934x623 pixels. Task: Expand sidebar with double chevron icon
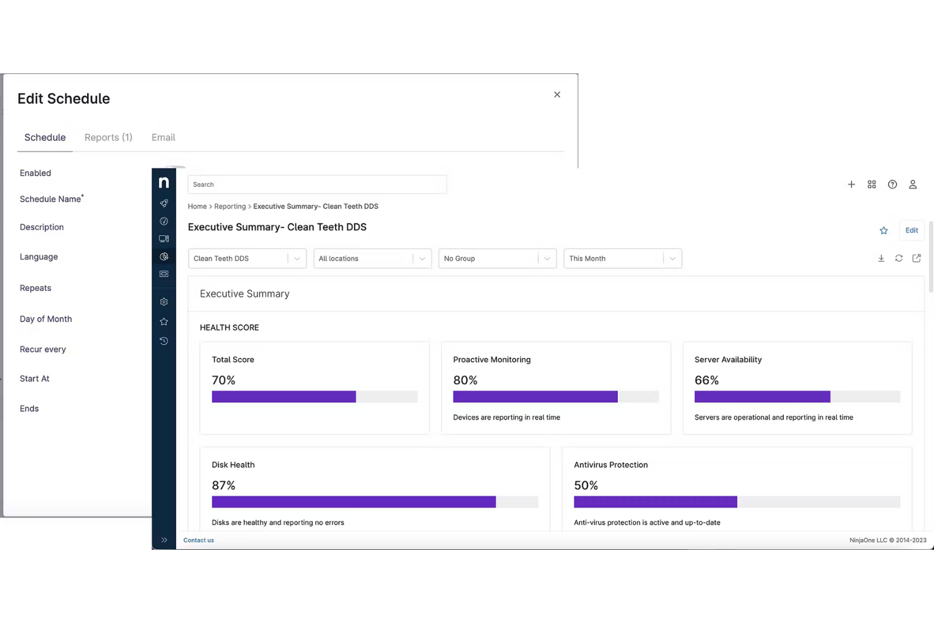coord(164,540)
